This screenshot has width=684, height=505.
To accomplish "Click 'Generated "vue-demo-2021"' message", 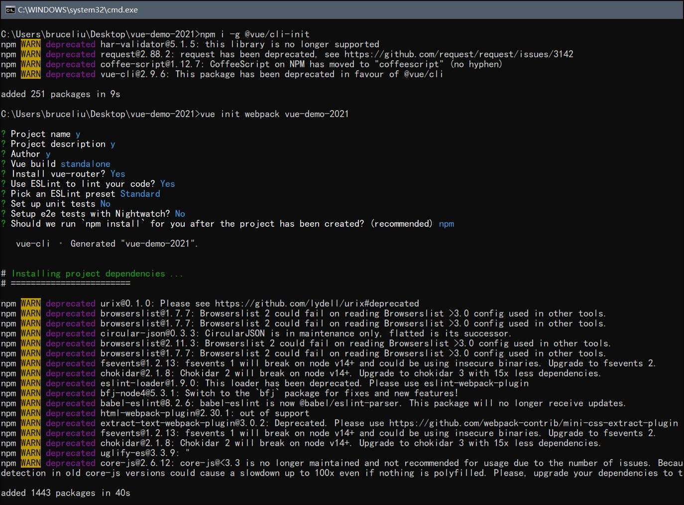I will point(134,244).
